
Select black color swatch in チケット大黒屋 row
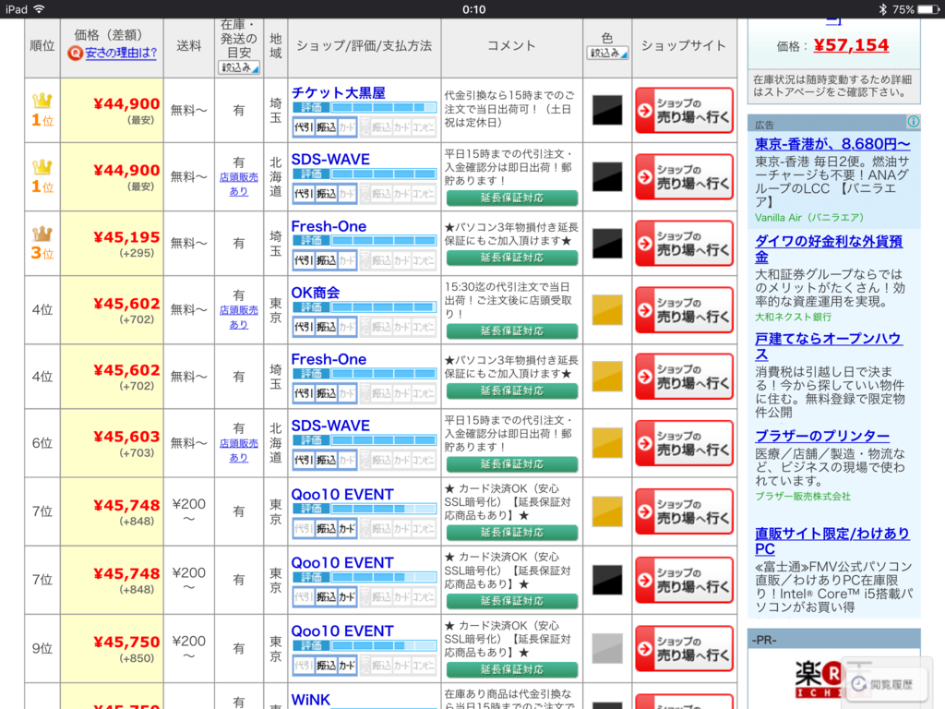coord(607,111)
